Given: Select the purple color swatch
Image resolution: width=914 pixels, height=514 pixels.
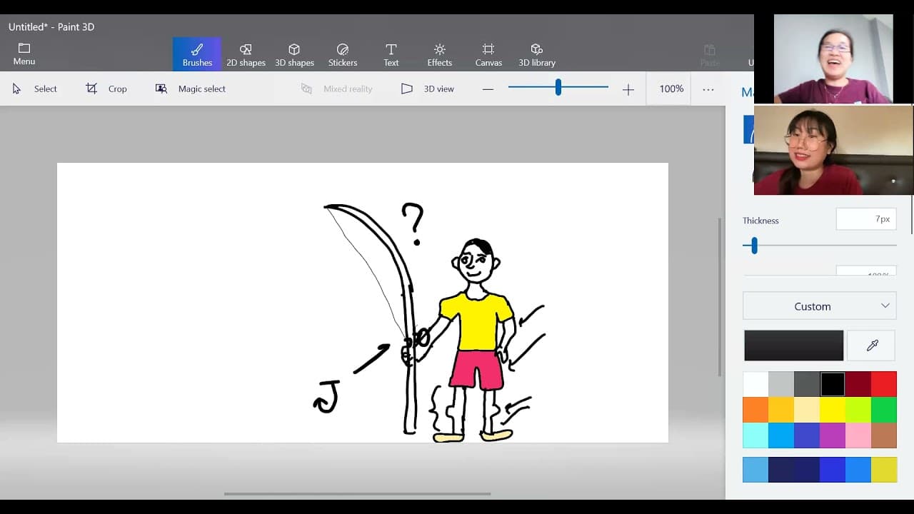Looking at the screenshot, I should tap(833, 435).
